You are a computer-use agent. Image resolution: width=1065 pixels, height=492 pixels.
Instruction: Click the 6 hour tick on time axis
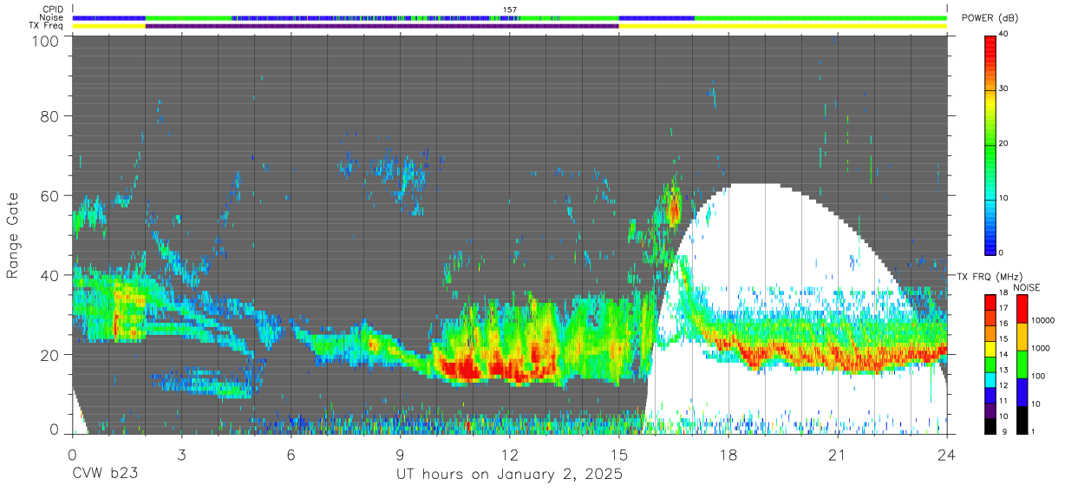tap(291, 455)
